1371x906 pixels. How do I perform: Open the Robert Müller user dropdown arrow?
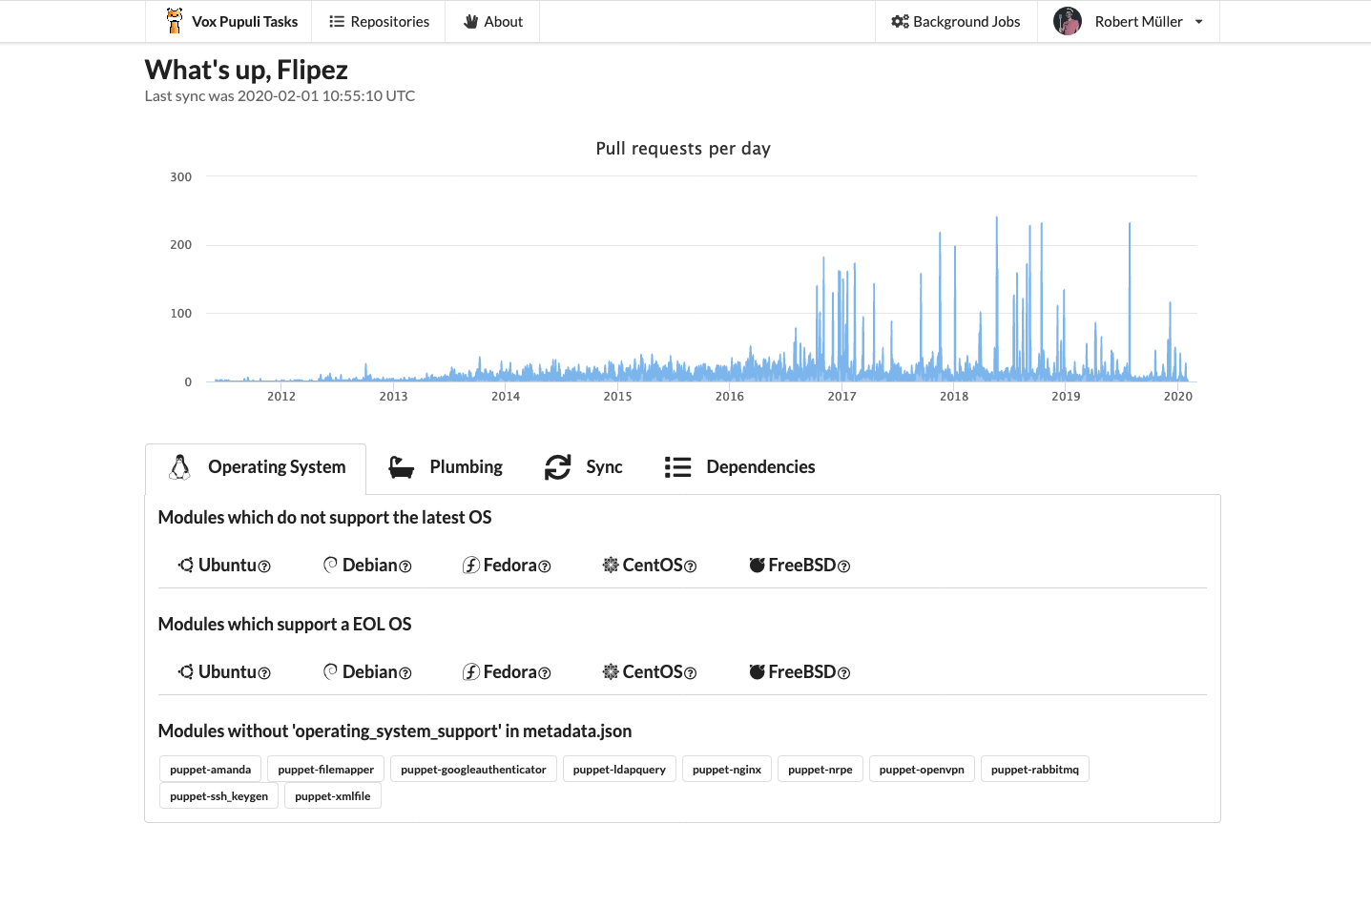(x=1198, y=22)
